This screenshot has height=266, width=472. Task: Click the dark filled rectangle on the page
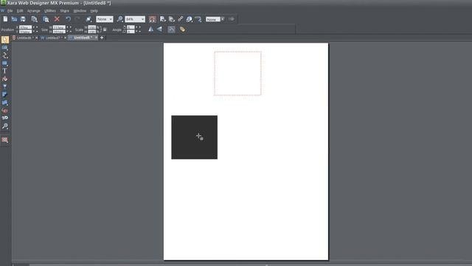[x=195, y=137]
